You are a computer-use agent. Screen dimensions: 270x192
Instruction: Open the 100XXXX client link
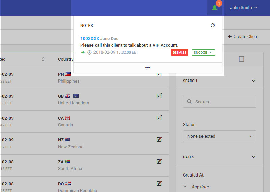point(89,39)
